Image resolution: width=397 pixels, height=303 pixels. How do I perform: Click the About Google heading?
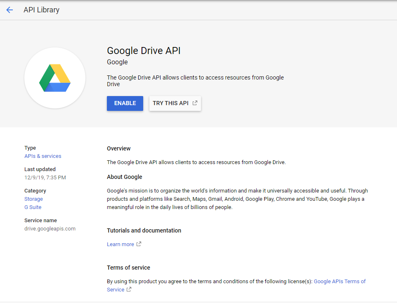[x=124, y=177]
